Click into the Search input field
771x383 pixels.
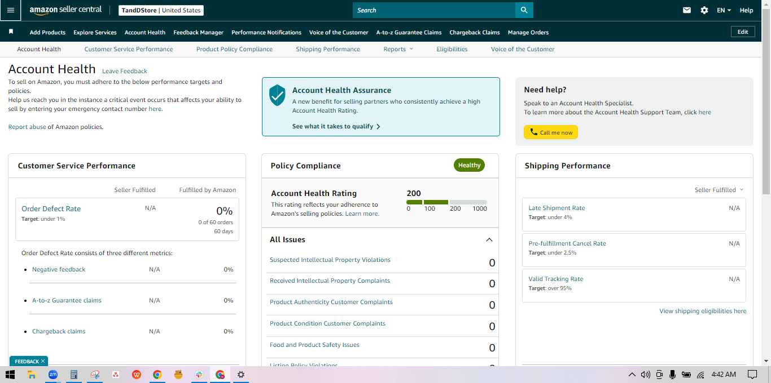coord(434,10)
